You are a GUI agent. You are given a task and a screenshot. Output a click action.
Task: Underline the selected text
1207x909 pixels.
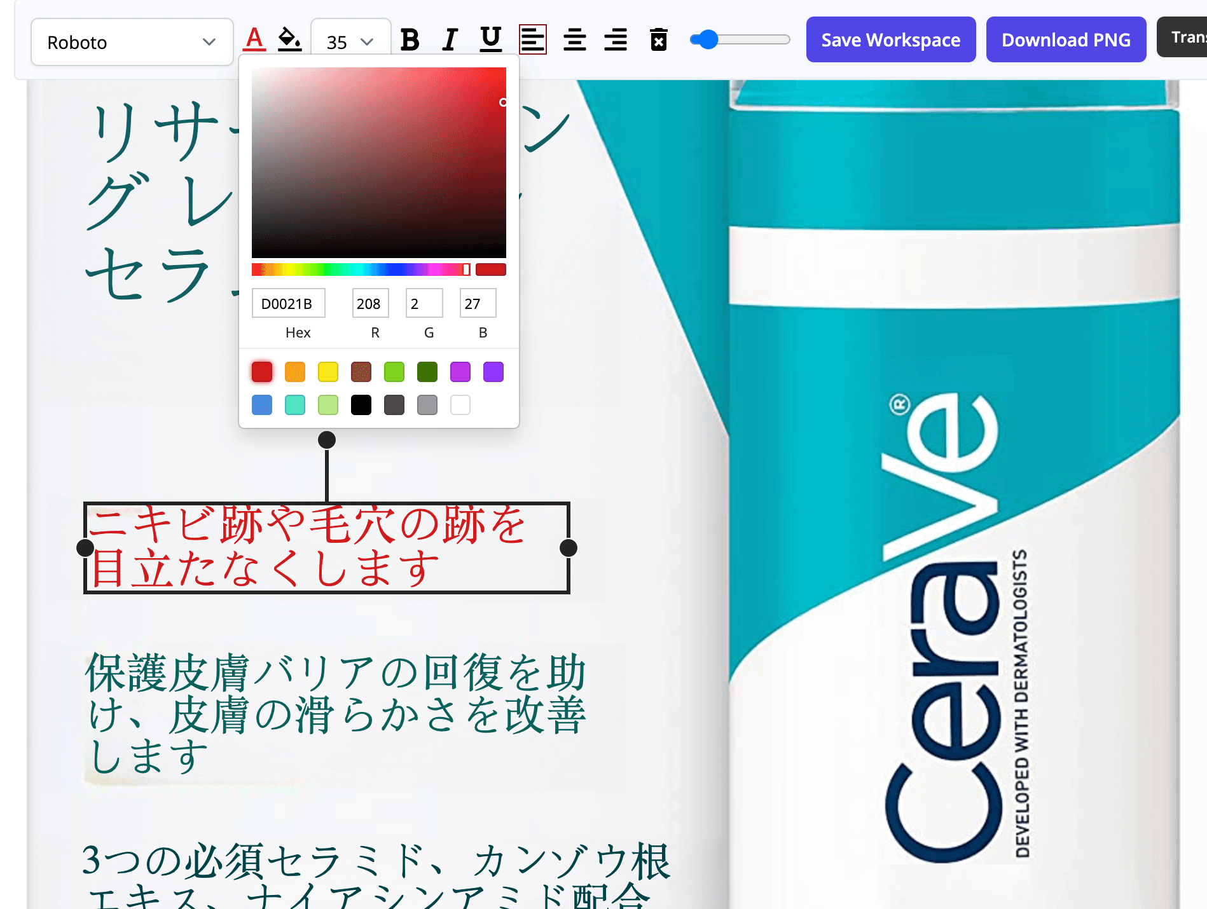(490, 39)
